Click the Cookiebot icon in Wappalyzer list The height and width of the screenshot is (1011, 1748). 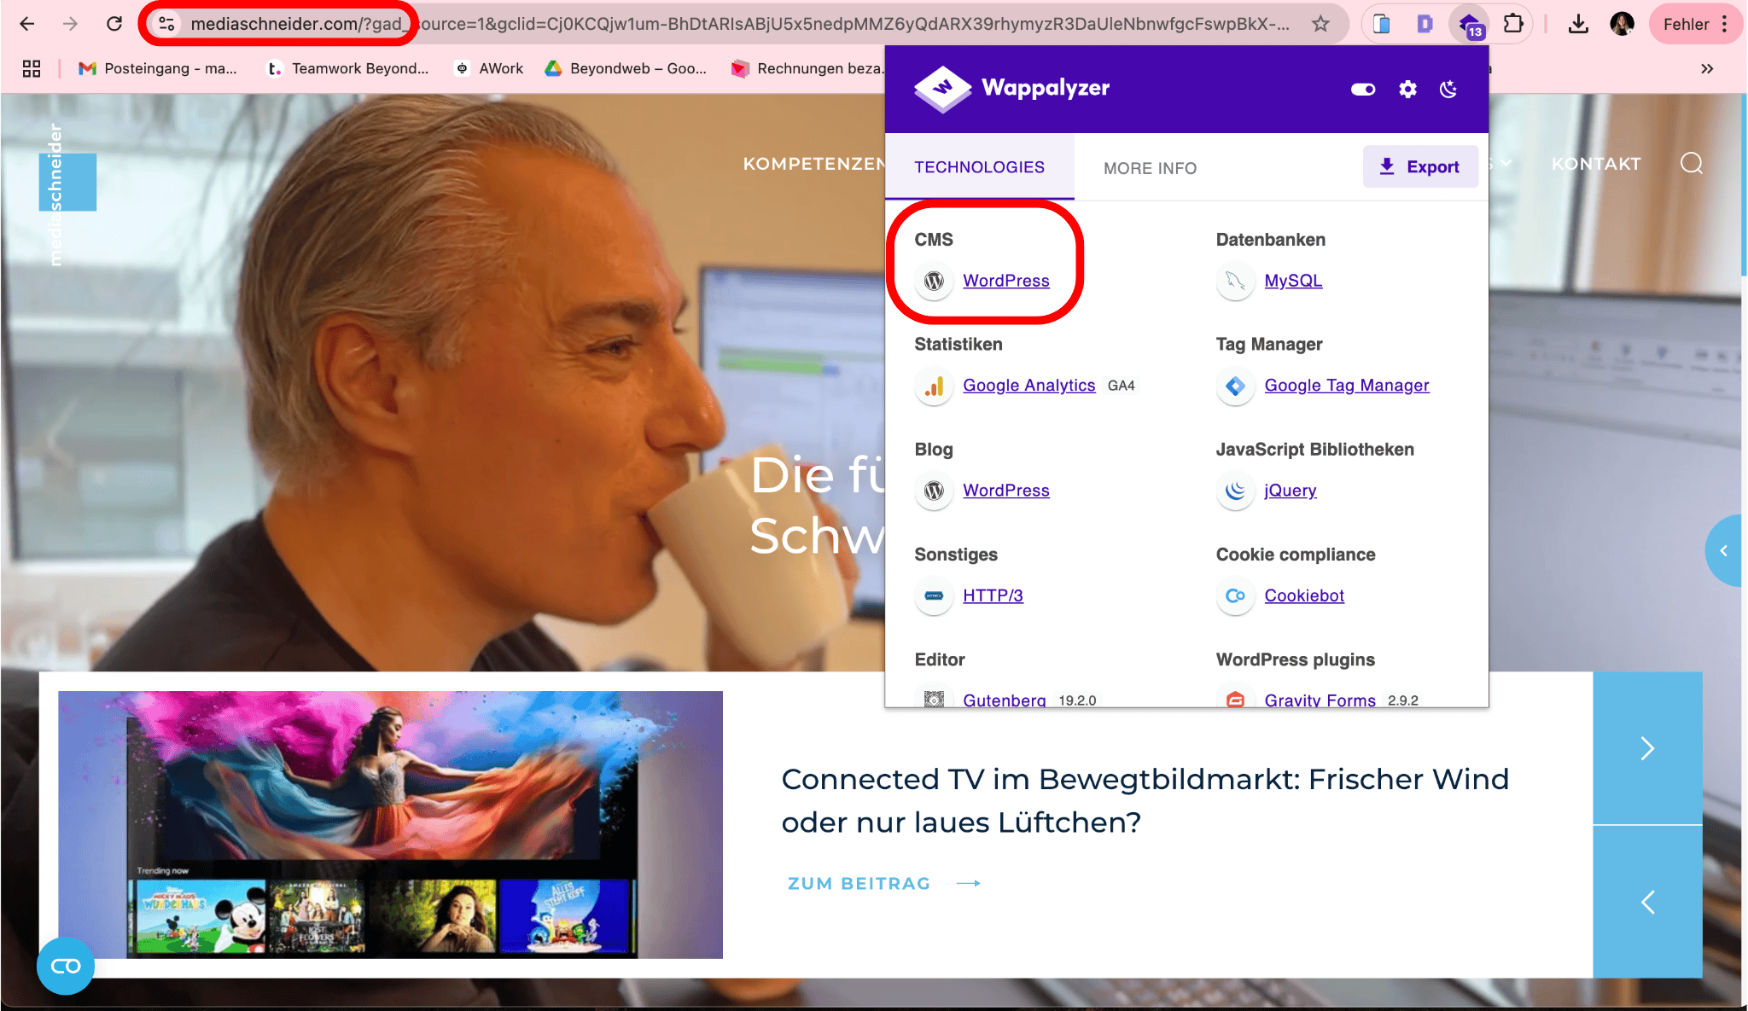tap(1235, 596)
